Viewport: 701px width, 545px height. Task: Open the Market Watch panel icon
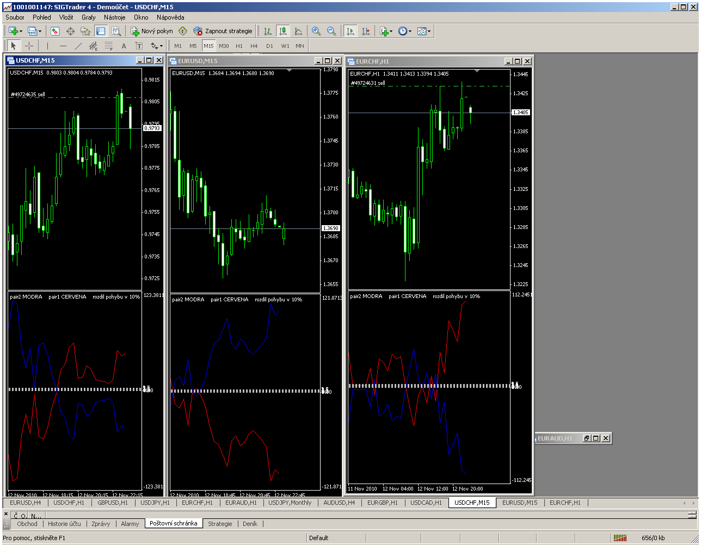55,31
